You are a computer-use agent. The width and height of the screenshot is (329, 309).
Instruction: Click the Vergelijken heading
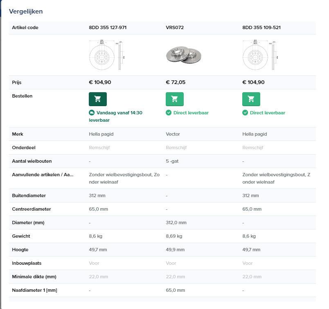tap(26, 11)
